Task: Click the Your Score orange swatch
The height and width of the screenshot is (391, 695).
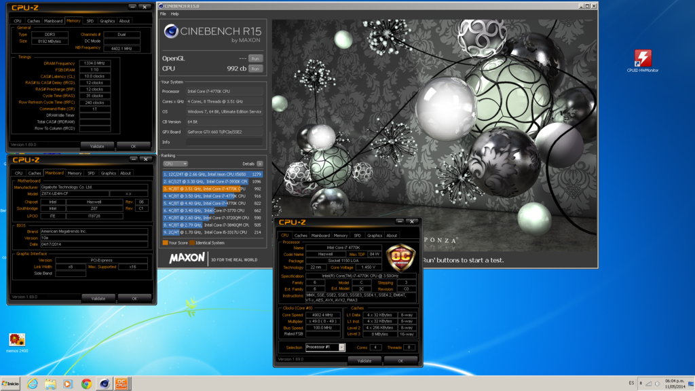Action: tap(165, 243)
